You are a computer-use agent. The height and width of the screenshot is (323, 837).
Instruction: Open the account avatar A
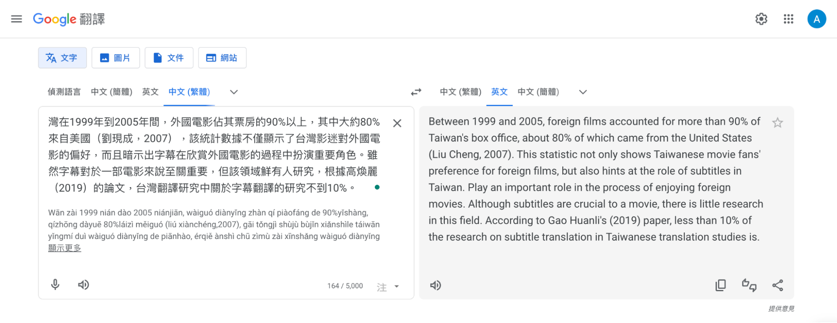coord(816,19)
